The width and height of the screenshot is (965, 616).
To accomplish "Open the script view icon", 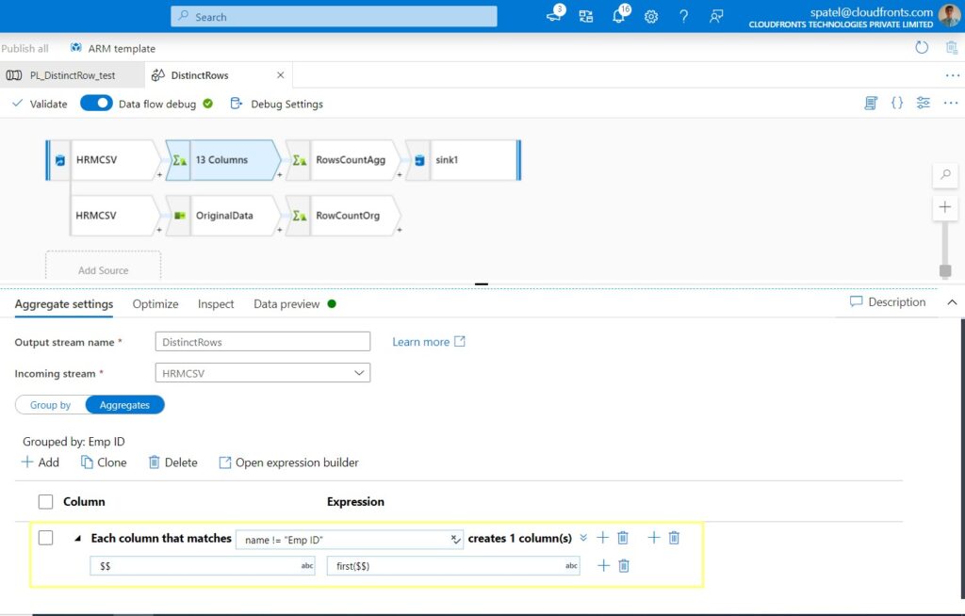I will coord(870,104).
